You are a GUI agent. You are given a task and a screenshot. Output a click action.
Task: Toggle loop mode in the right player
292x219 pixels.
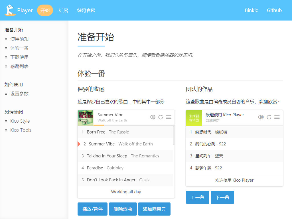[269, 117]
